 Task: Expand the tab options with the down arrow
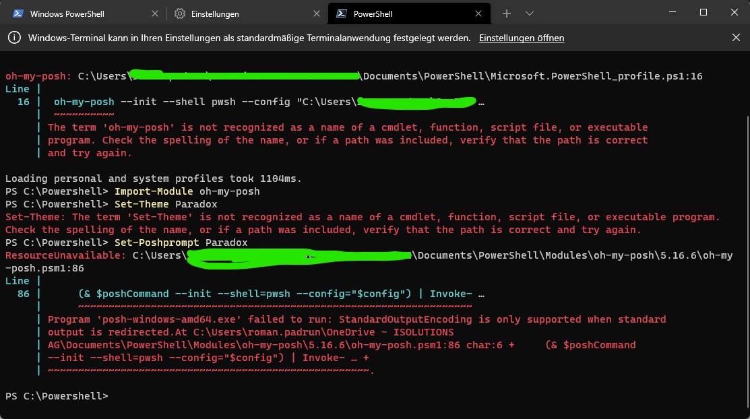(530, 13)
